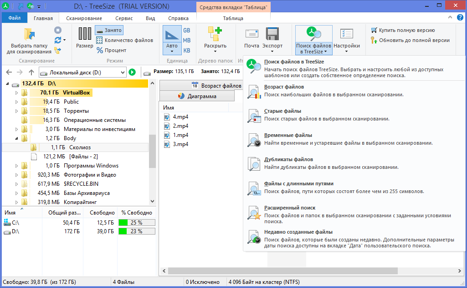
Task: Click the C:\ drive free space bar
Action: 137,223
